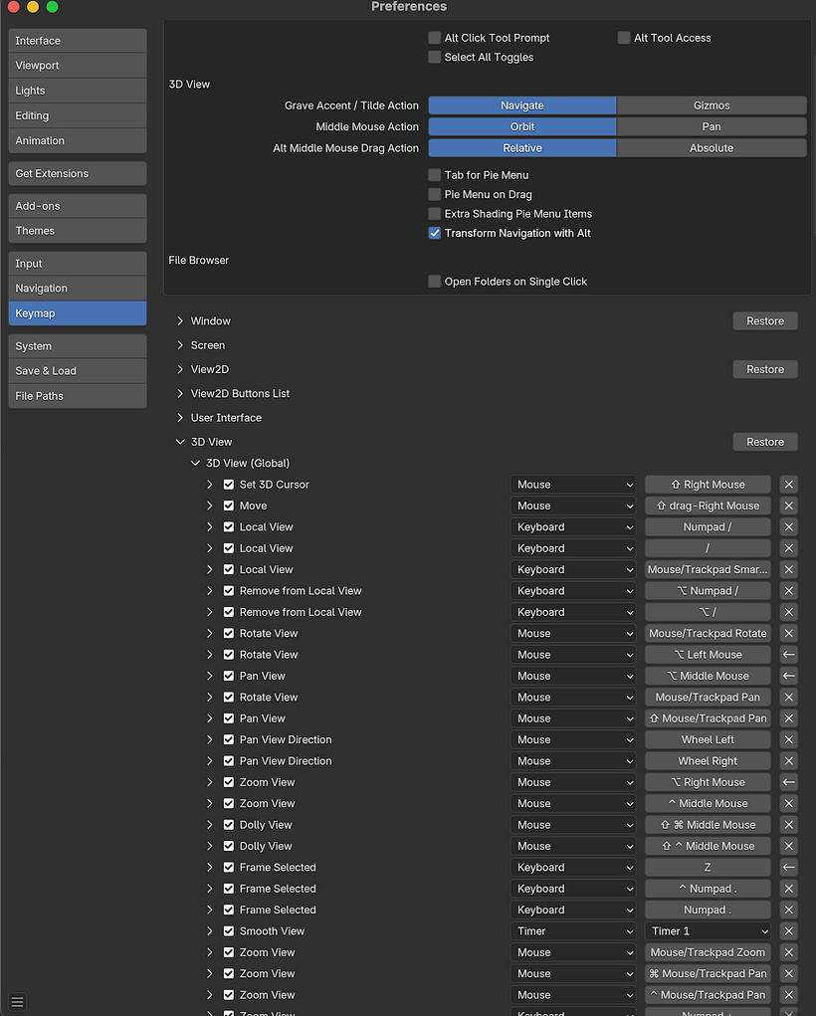This screenshot has width=816, height=1016.
Task: Open the Timer 1 dropdown
Action: click(x=708, y=931)
